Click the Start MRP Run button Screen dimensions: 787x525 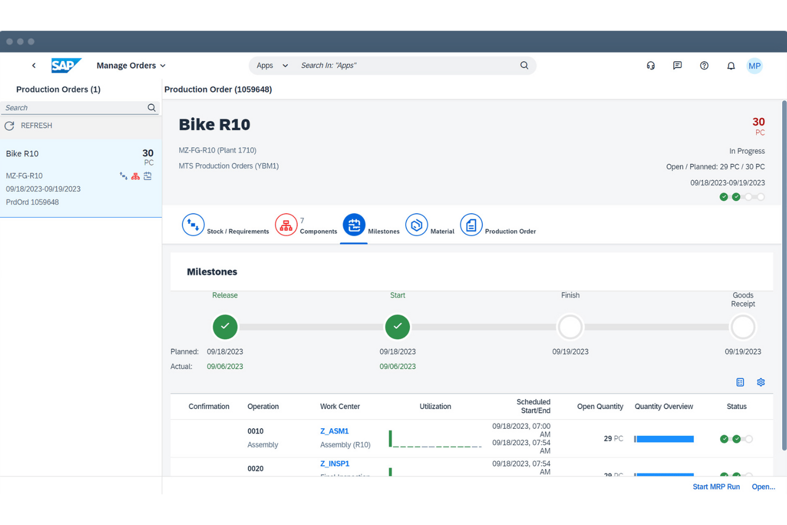click(x=716, y=487)
